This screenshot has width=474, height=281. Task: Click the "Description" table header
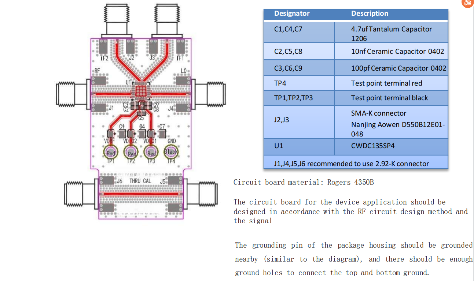pos(370,14)
